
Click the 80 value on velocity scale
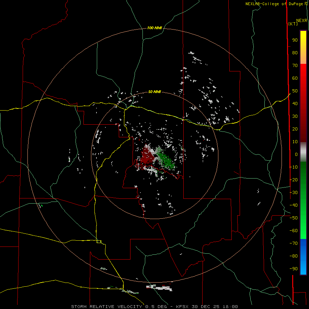[x=295, y=53]
